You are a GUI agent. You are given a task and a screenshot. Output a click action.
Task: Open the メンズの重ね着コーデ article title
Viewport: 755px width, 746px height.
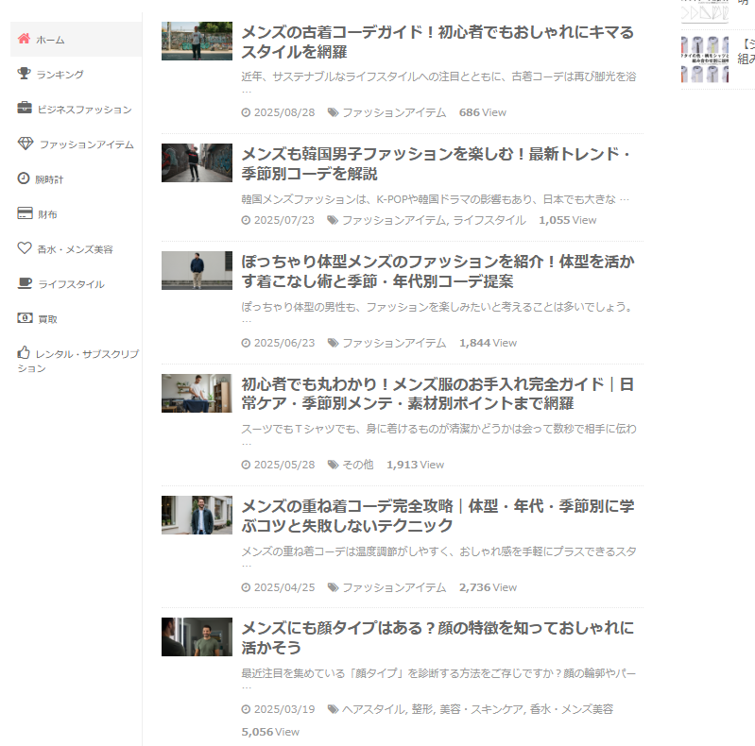coord(438,516)
